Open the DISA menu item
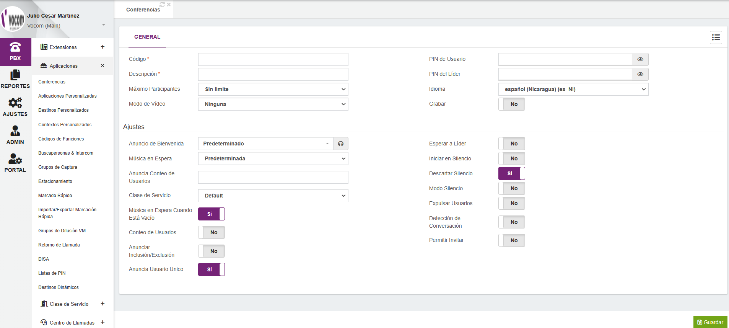 [x=44, y=259]
